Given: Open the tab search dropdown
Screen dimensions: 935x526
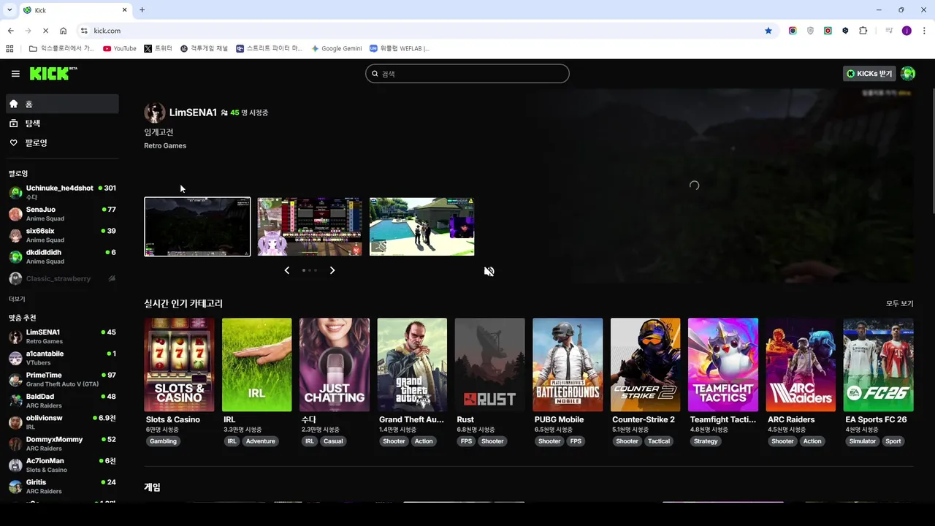Looking at the screenshot, I should [9, 9].
